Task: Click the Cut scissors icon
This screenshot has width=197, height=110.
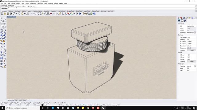Action: coord(16,14)
